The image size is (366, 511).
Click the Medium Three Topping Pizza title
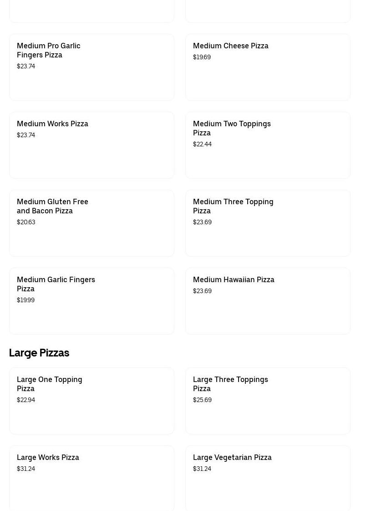tap(233, 206)
